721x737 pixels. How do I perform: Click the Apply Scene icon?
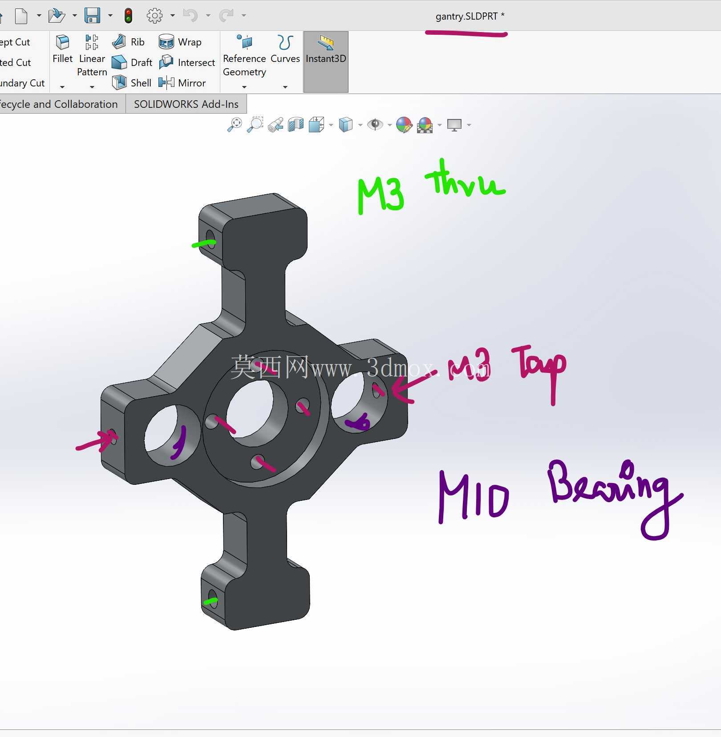[x=425, y=125]
